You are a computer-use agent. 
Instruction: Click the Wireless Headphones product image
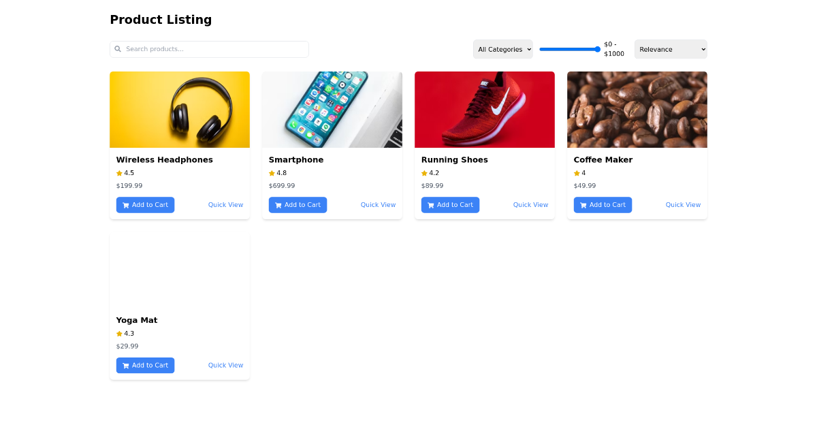(x=179, y=110)
